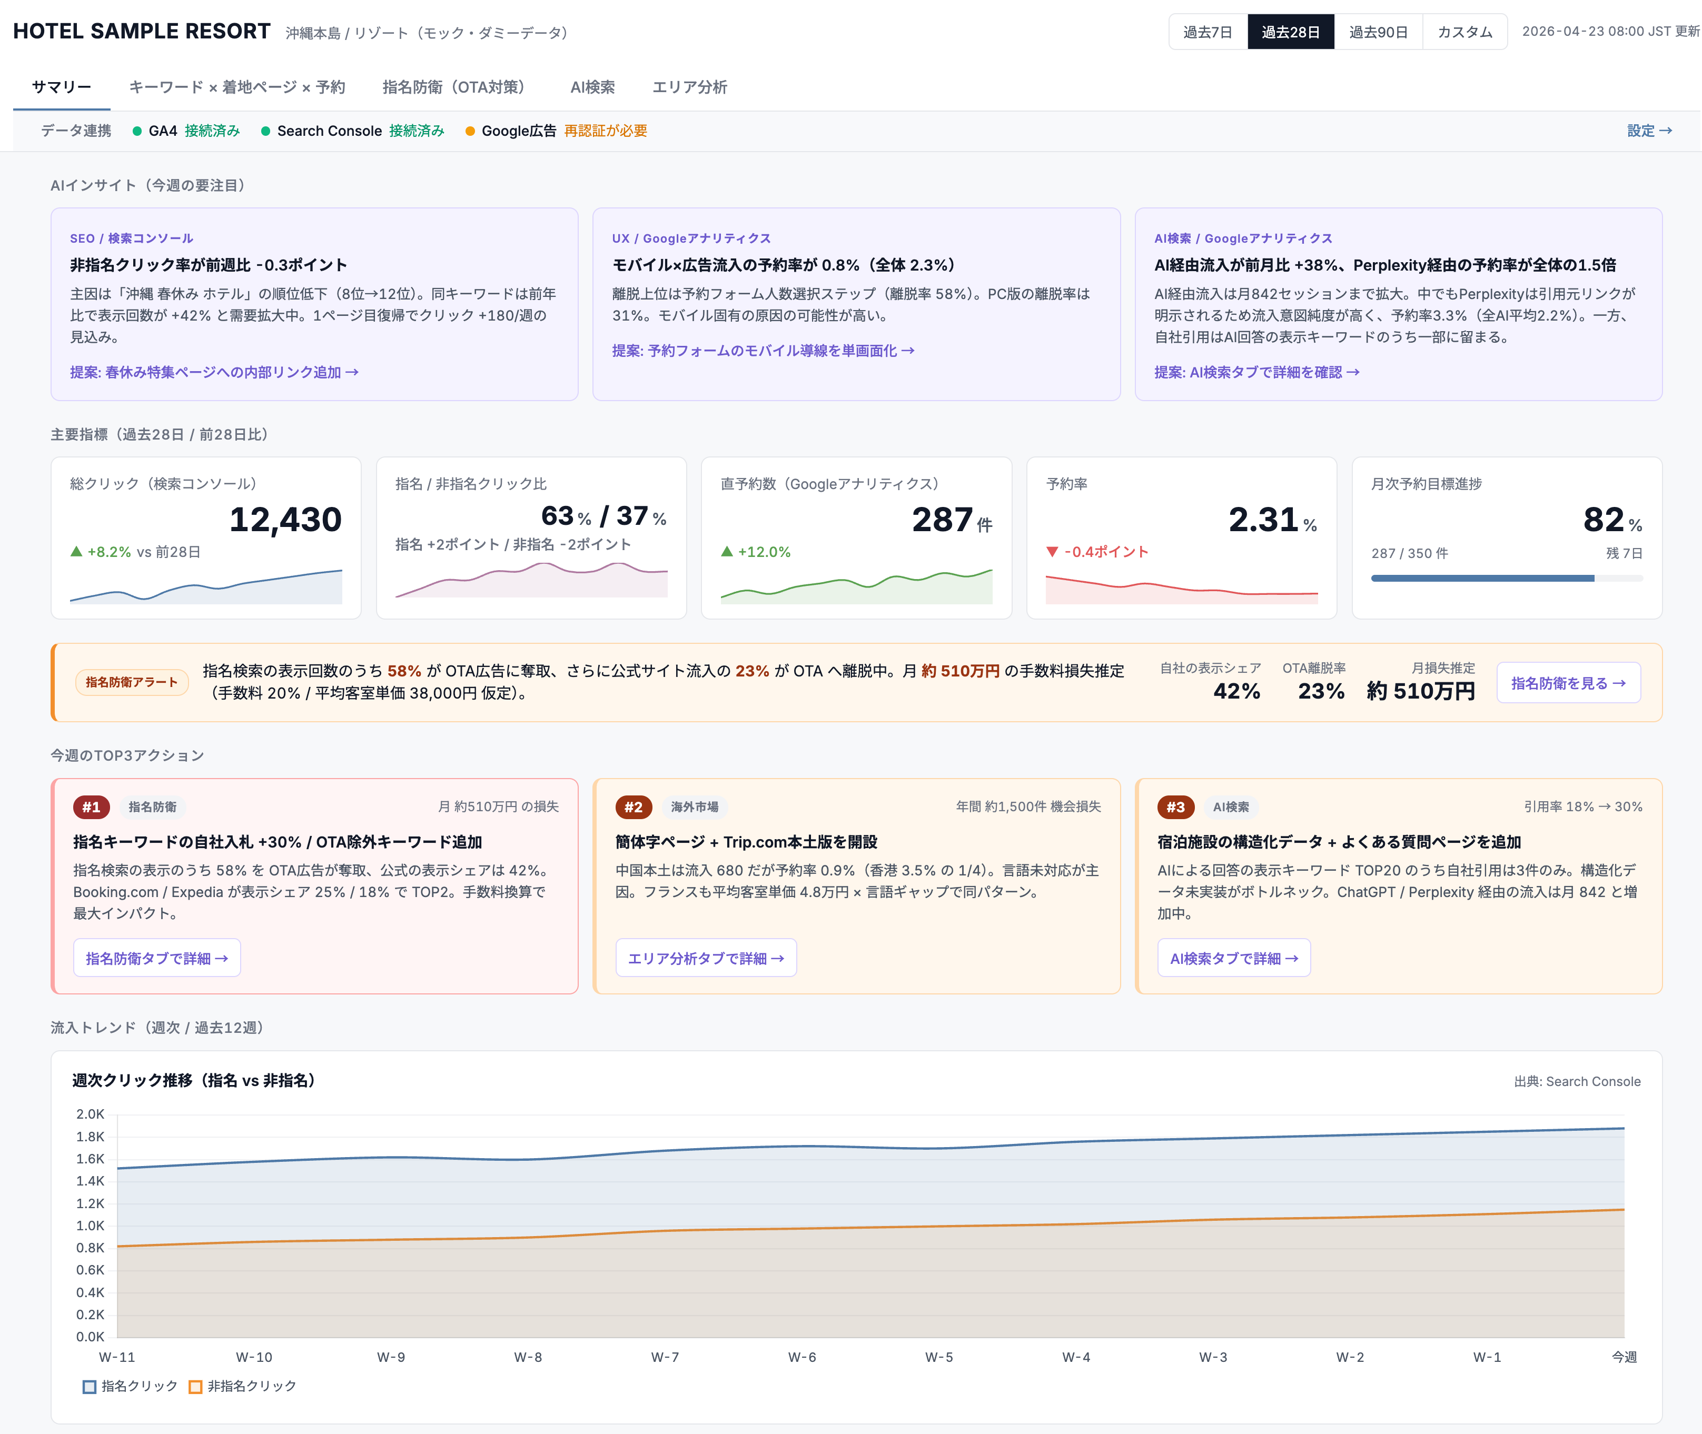Click the orange Google広告 warning dot
This screenshot has width=1702, height=1434.
tap(470, 131)
